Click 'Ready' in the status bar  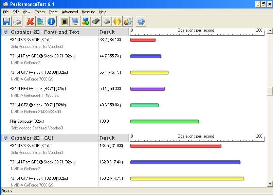[x=7, y=191]
